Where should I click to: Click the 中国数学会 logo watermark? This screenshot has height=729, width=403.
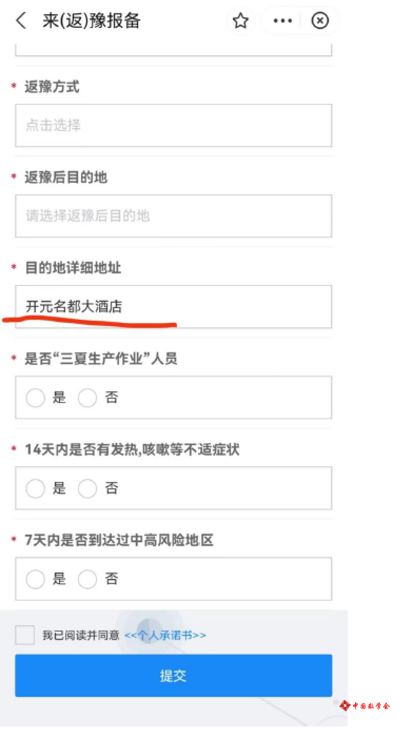tap(365, 705)
